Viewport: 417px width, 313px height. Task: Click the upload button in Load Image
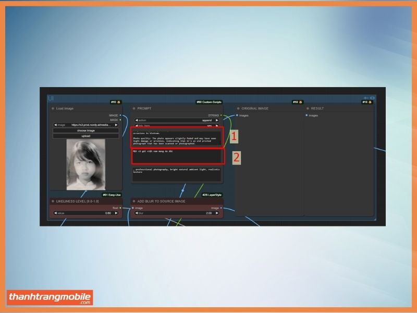[86, 136]
